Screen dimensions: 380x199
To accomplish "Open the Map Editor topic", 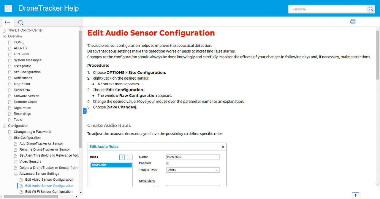I will 22,84.
